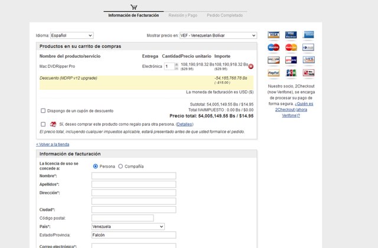Click the shopping cart icon at top
Screen dimensions: 378x248
pyautogui.click(x=134, y=7)
